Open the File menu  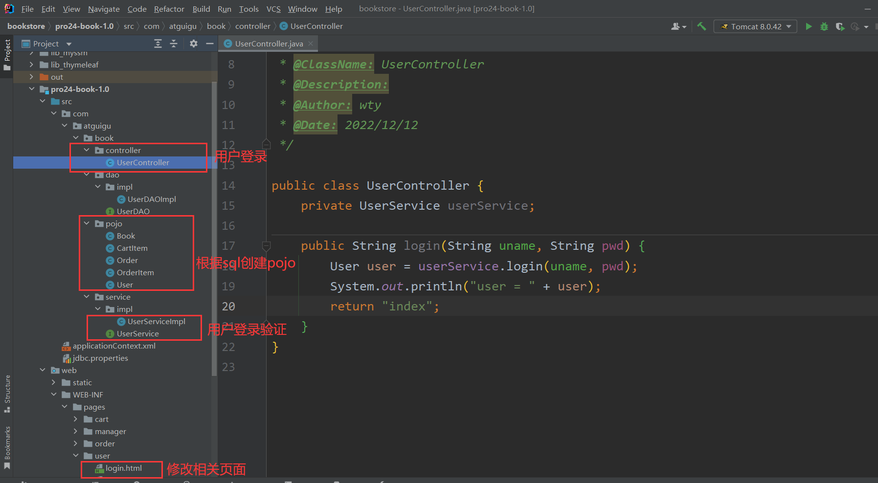point(28,9)
